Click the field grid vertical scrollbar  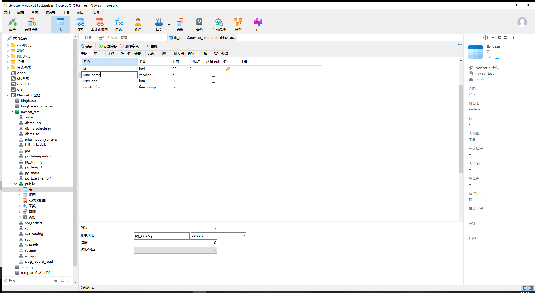(x=461, y=129)
